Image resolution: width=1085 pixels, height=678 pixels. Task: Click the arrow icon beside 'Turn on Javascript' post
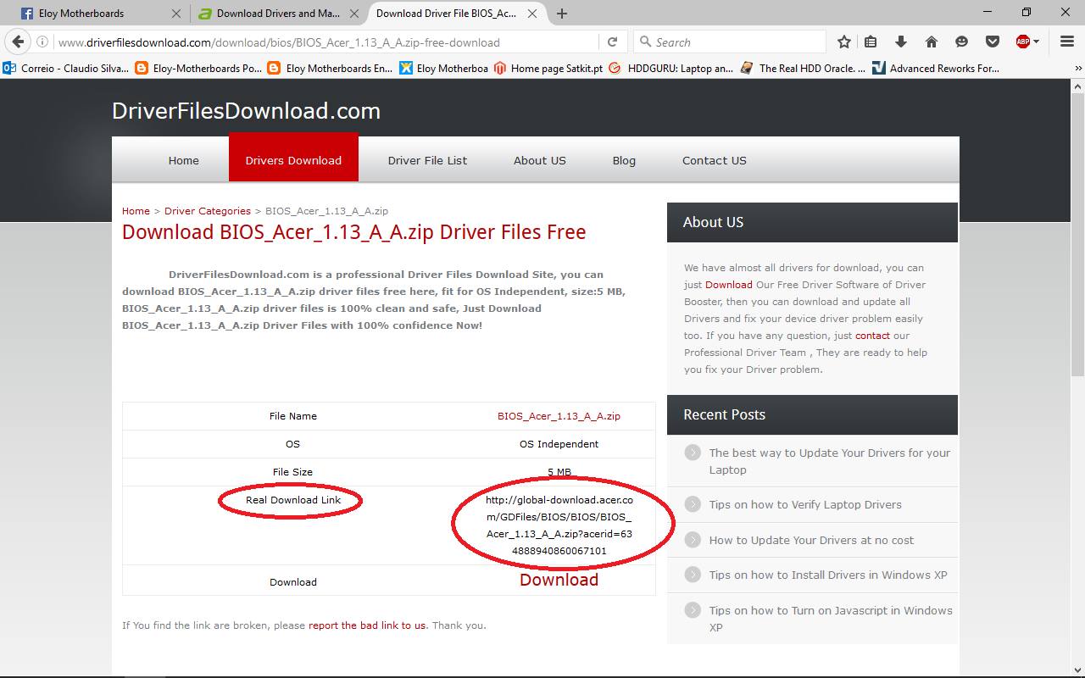point(693,610)
